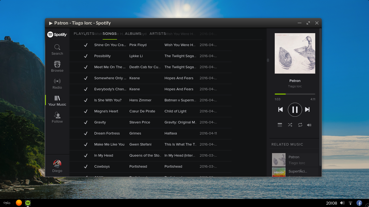Open artist Lykke Li

tap(136, 56)
